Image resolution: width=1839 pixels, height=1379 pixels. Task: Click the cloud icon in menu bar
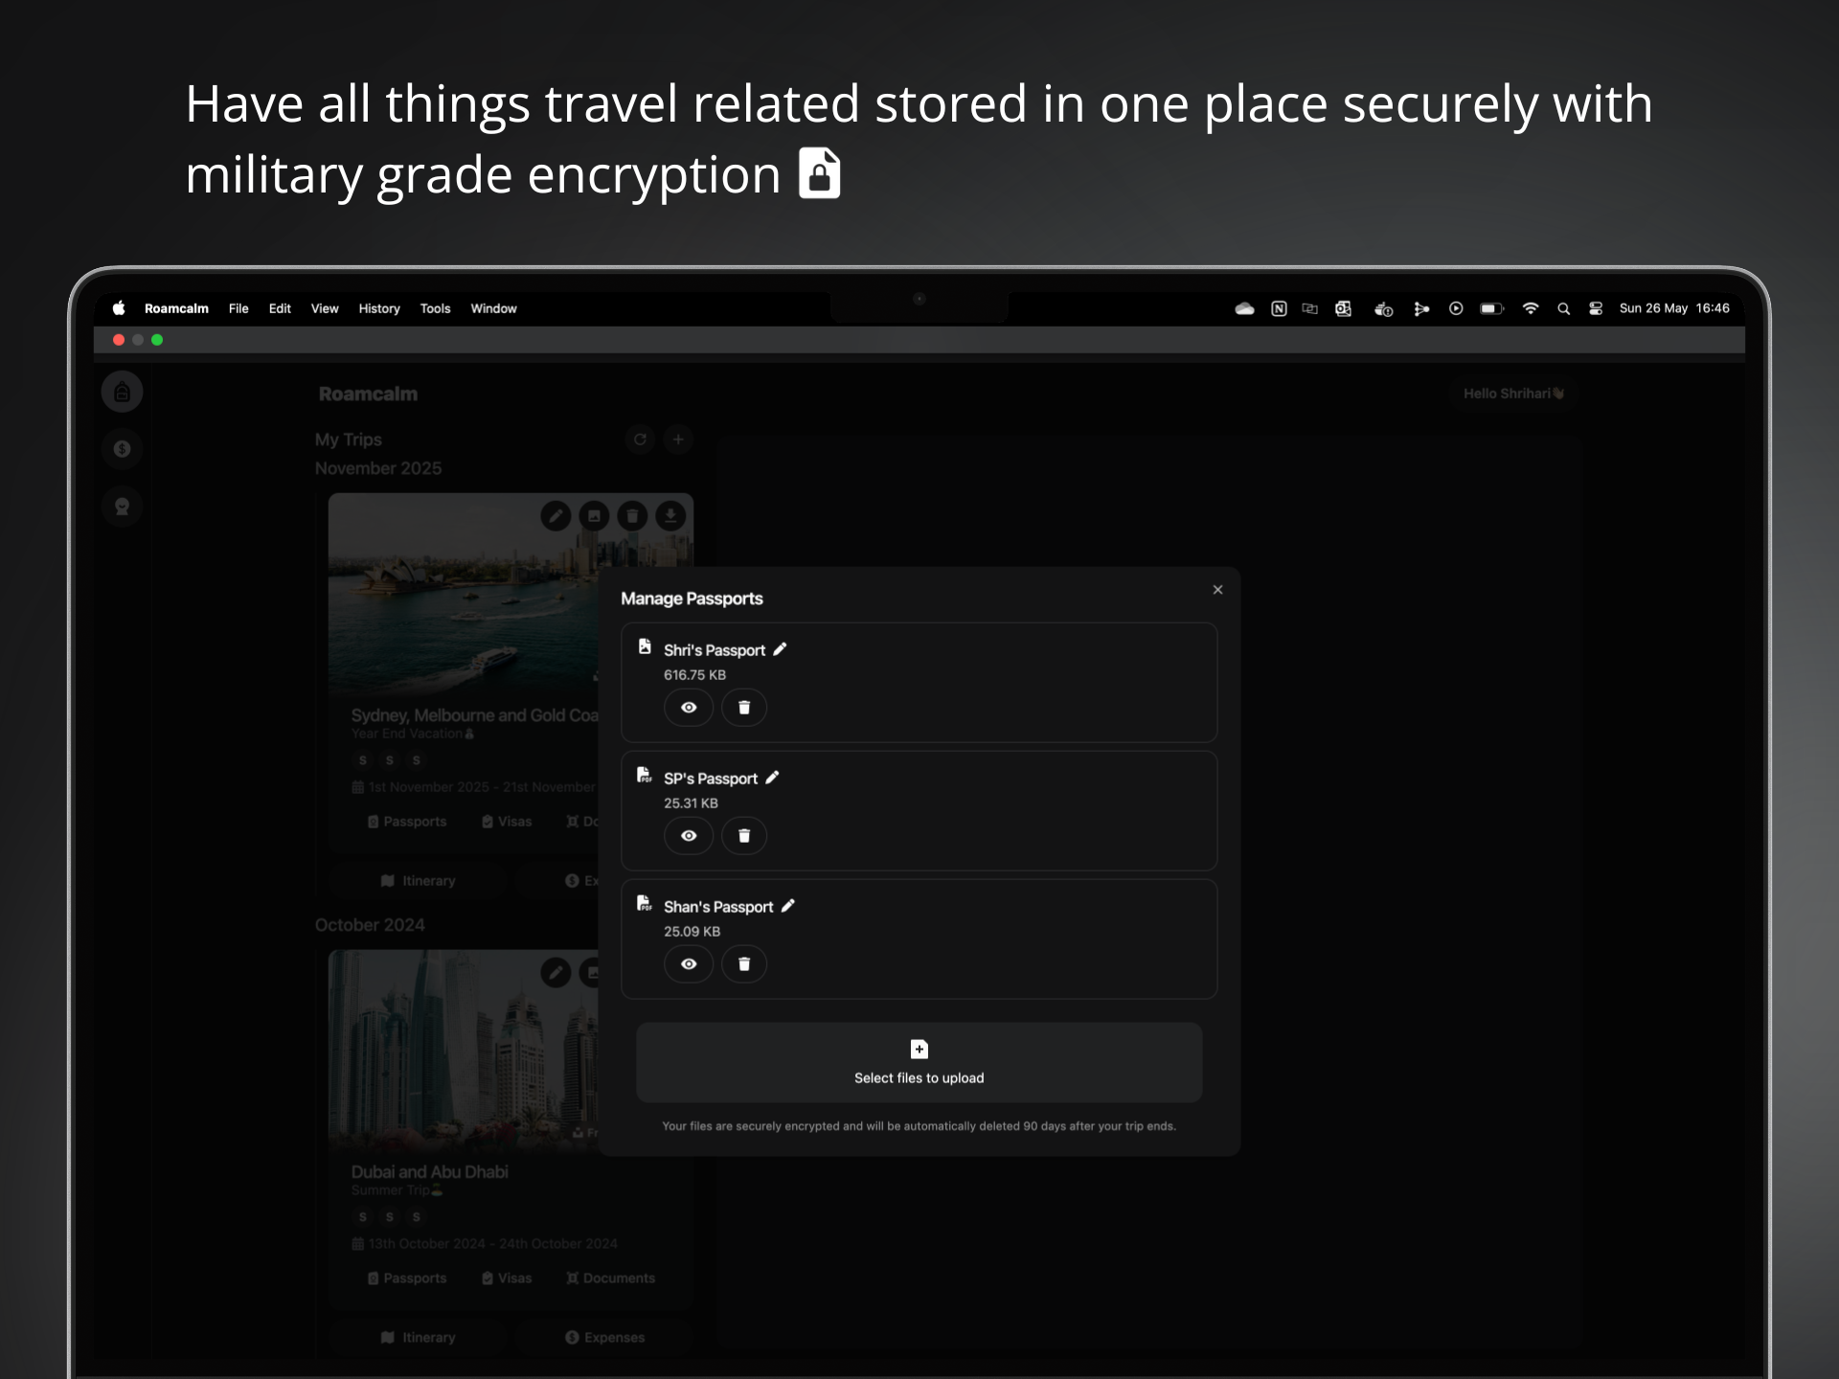tap(1244, 308)
